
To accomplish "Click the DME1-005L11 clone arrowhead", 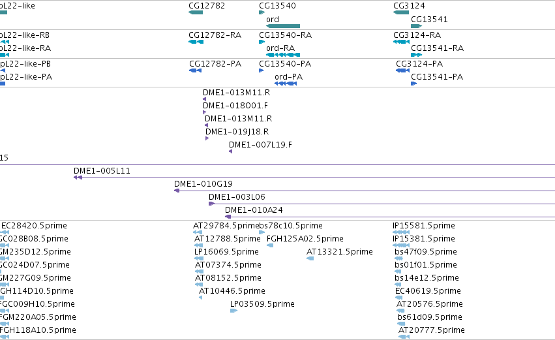I will click(78, 178).
